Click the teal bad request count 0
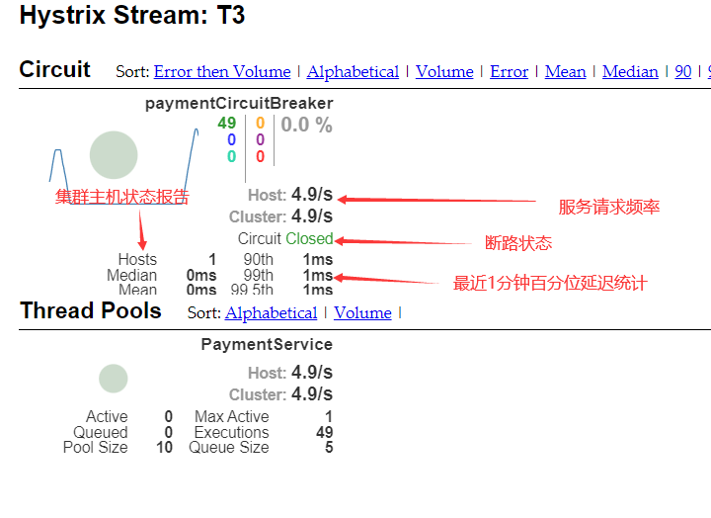Viewport: 711px width, 518px height. [x=232, y=156]
